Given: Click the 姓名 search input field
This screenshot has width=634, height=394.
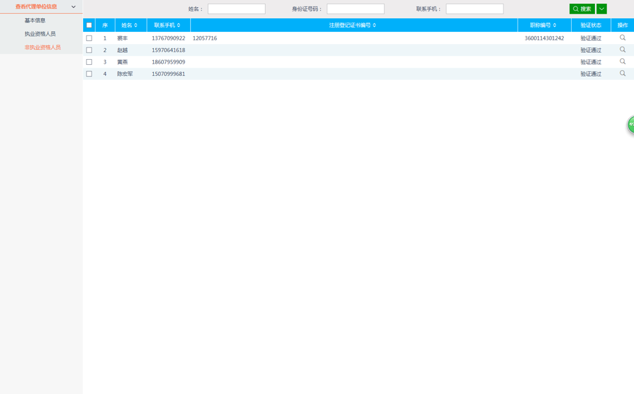Looking at the screenshot, I should (x=236, y=9).
